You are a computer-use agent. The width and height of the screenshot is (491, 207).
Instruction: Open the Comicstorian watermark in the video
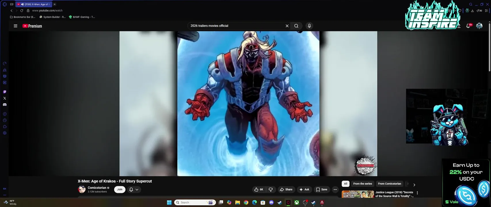[365, 165]
